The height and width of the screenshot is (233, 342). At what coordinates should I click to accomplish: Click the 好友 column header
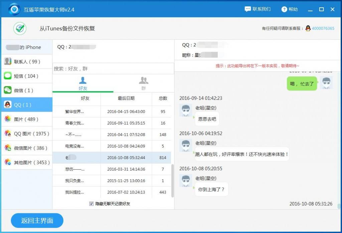pyautogui.click(x=85, y=98)
